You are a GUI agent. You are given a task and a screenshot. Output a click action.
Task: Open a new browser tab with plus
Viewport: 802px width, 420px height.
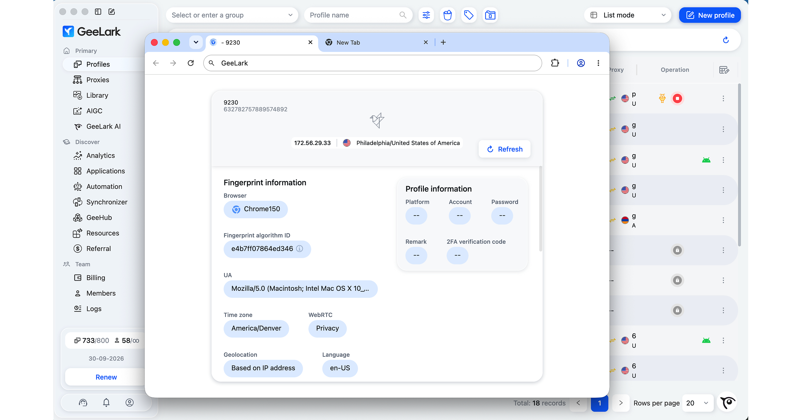(x=443, y=42)
